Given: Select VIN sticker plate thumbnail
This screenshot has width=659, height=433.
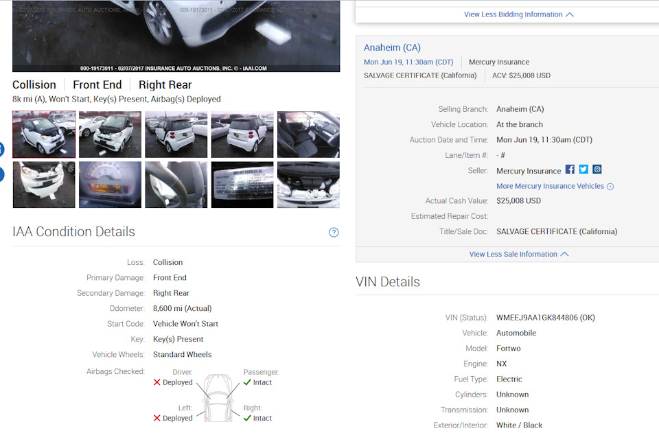Looking at the screenshot, I should (x=242, y=185).
